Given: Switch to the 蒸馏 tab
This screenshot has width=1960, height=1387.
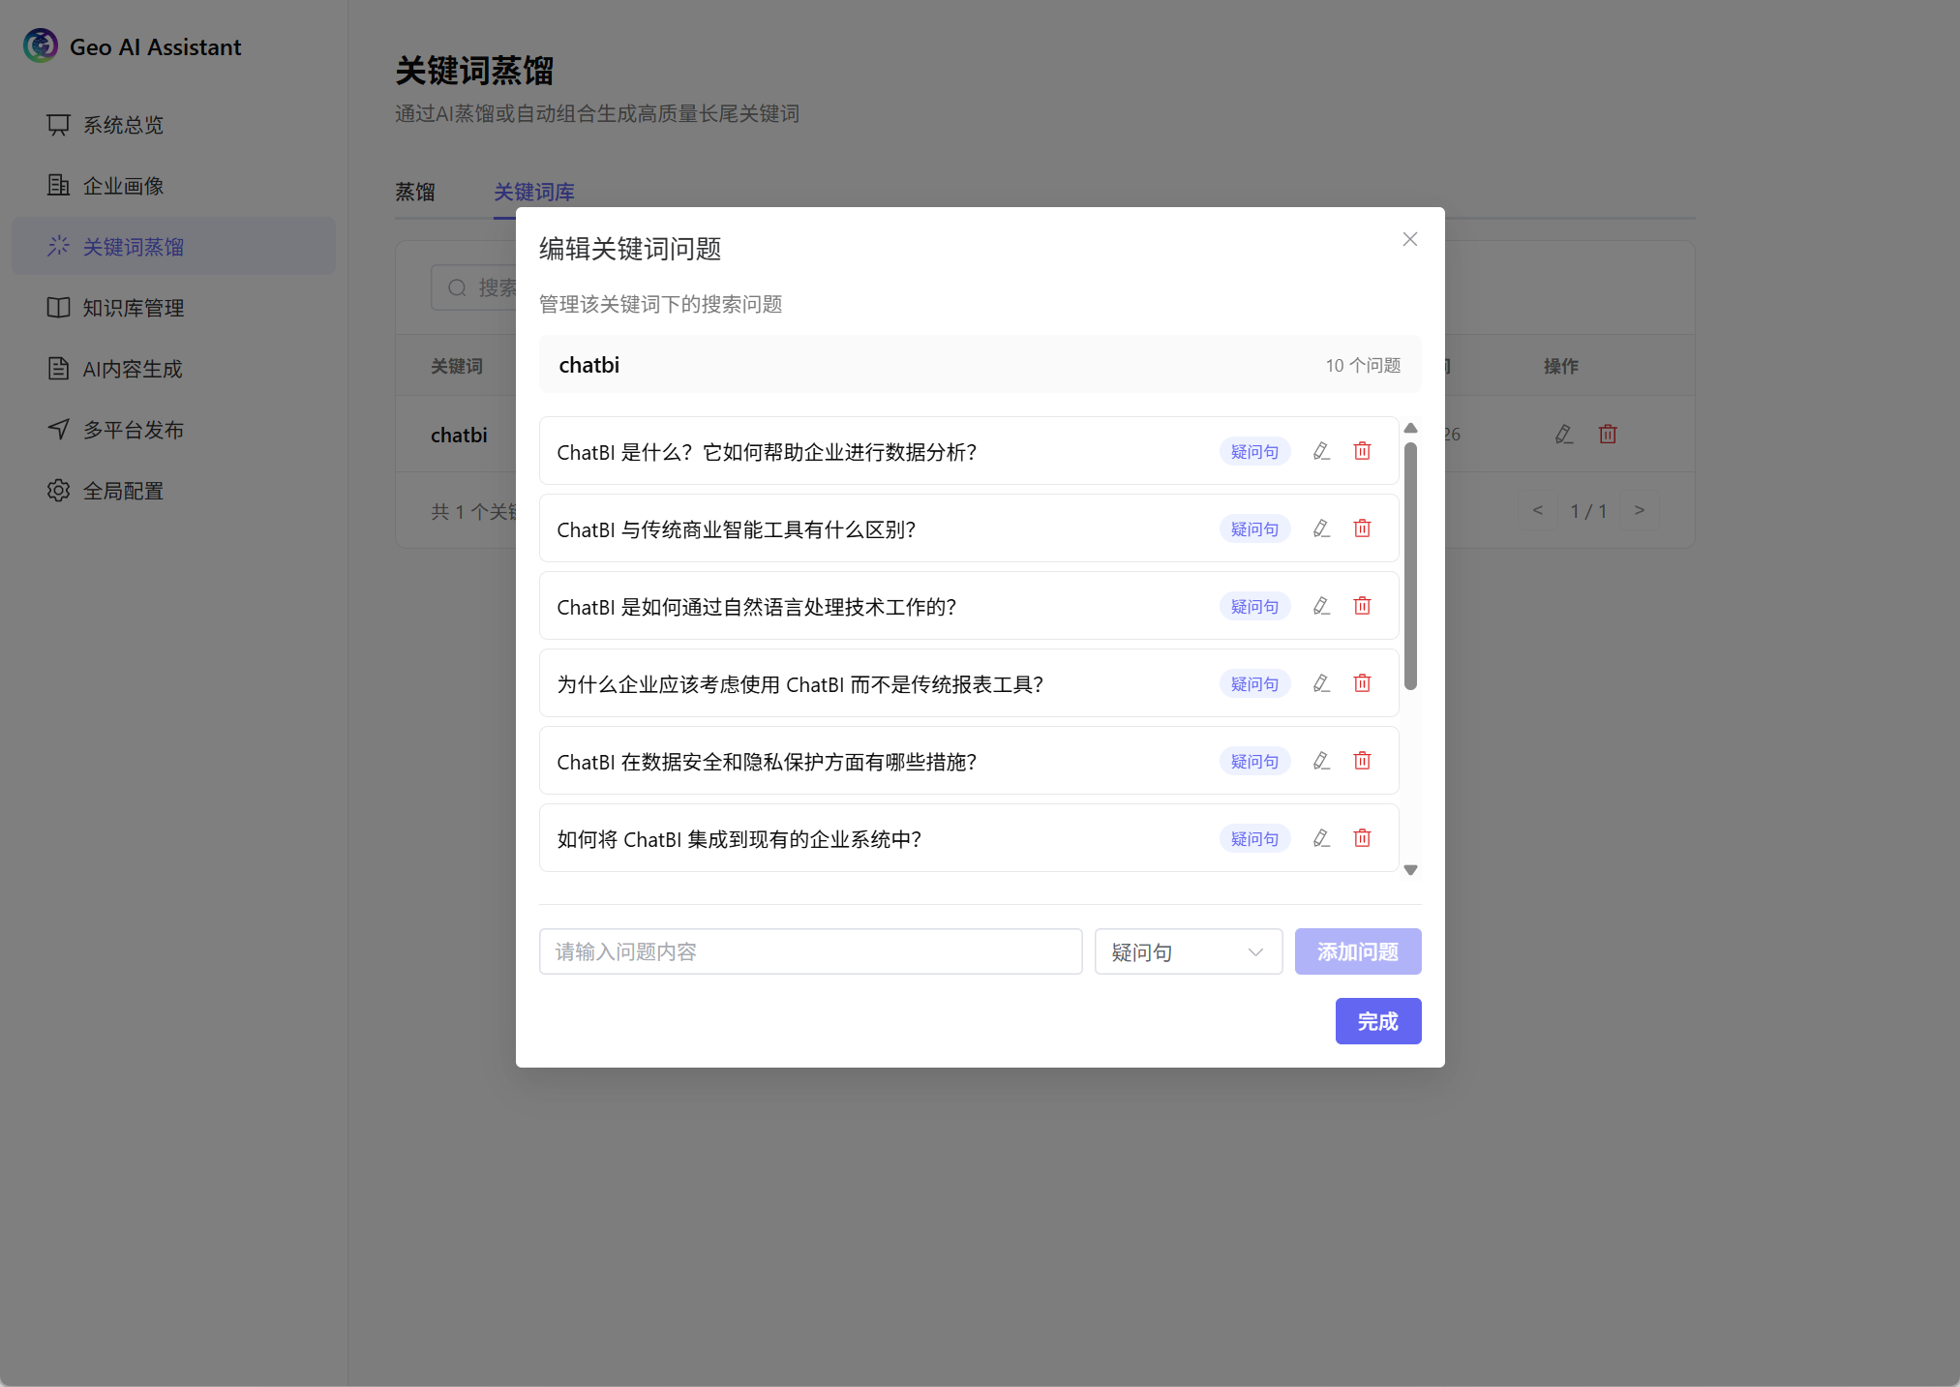Looking at the screenshot, I should (415, 192).
